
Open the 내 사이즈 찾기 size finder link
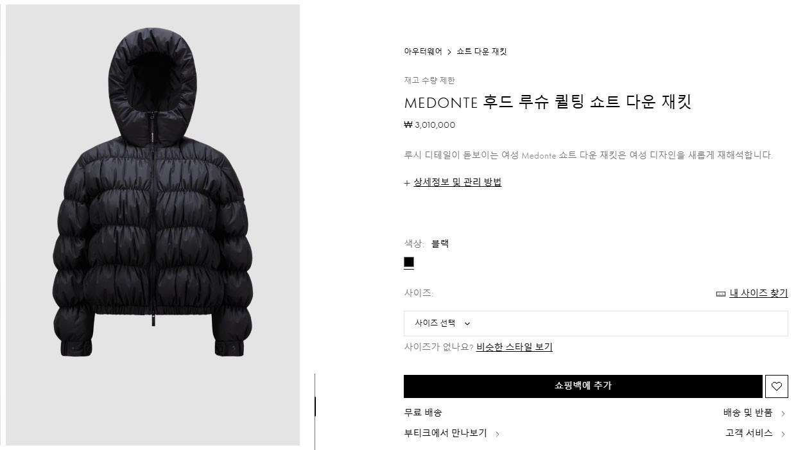click(x=758, y=293)
